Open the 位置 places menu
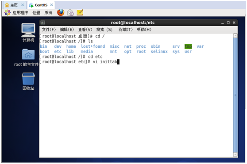 coord(36,12)
